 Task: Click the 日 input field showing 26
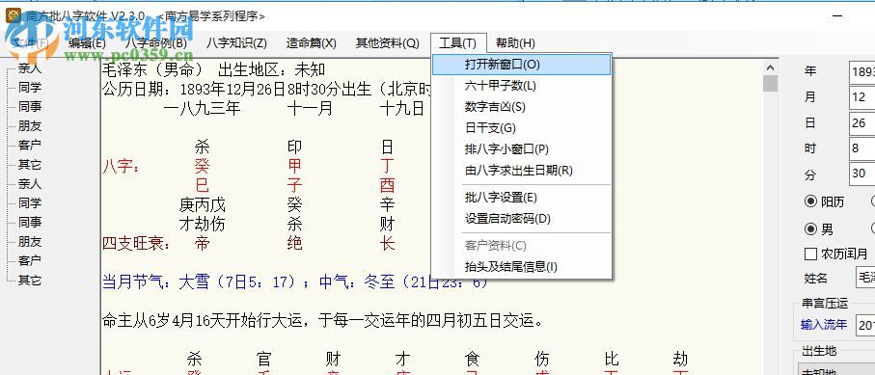tap(862, 123)
